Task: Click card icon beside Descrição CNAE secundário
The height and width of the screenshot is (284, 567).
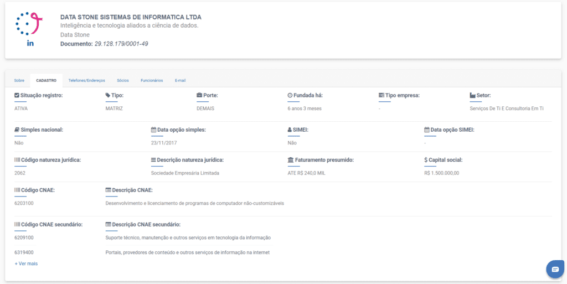Action: click(108, 224)
